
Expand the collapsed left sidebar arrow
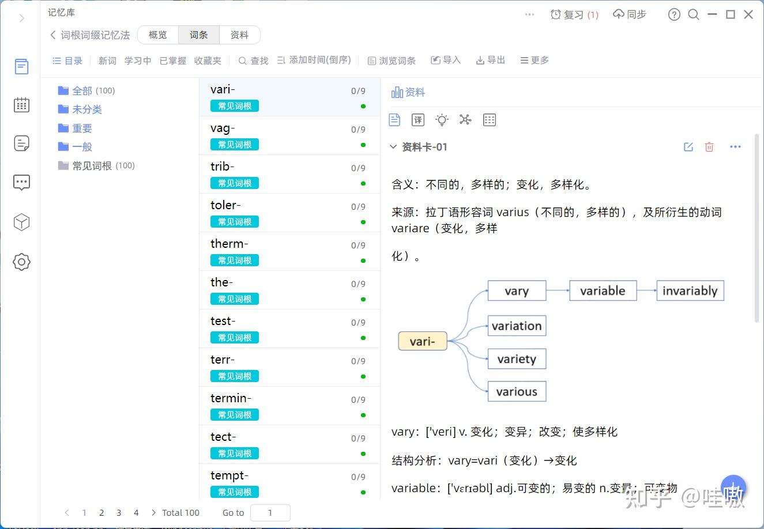pyautogui.click(x=21, y=18)
